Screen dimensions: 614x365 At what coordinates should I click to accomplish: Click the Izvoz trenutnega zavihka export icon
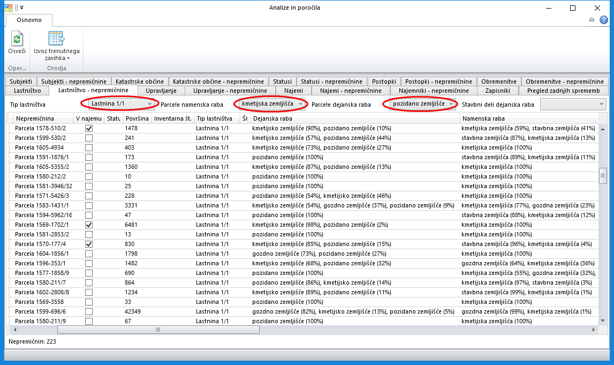[x=56, y=39]
